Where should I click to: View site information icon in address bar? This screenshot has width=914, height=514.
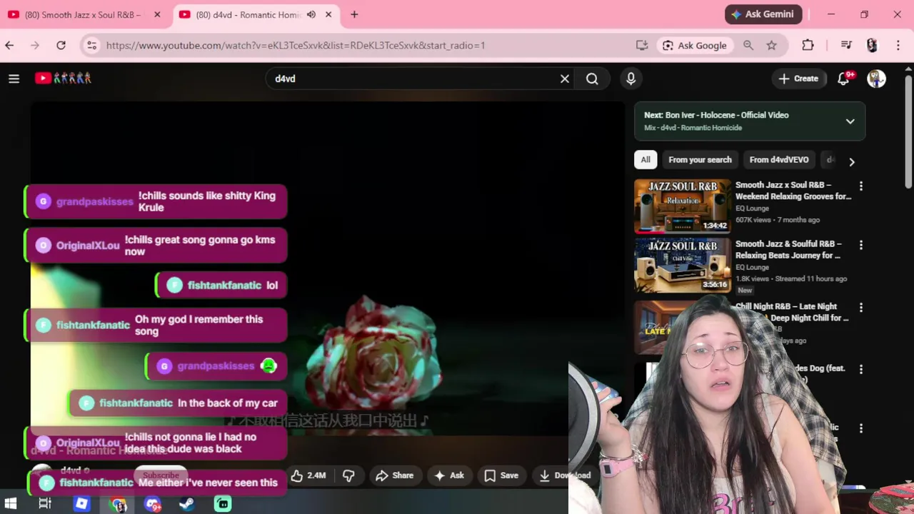pos(91,45)
